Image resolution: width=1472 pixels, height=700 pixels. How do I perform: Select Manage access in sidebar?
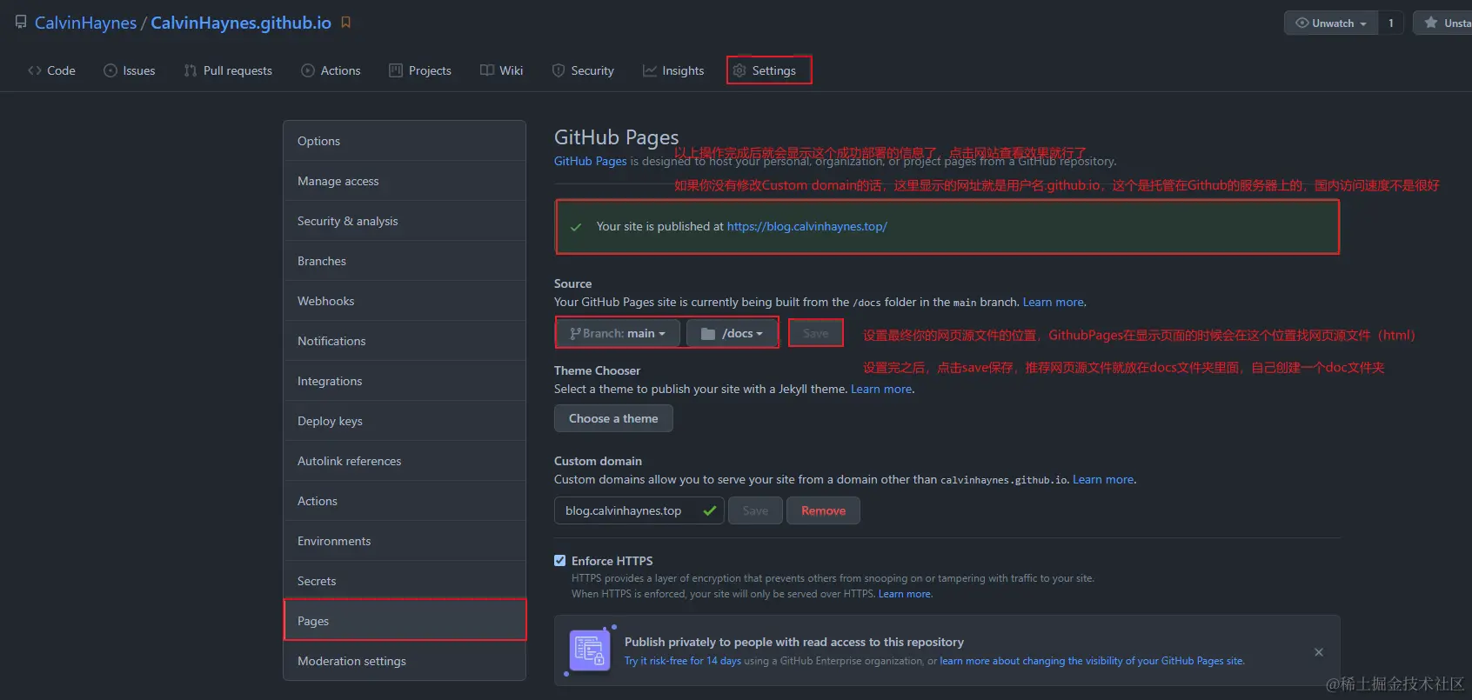pyautogui.click(x=405, y=181)
